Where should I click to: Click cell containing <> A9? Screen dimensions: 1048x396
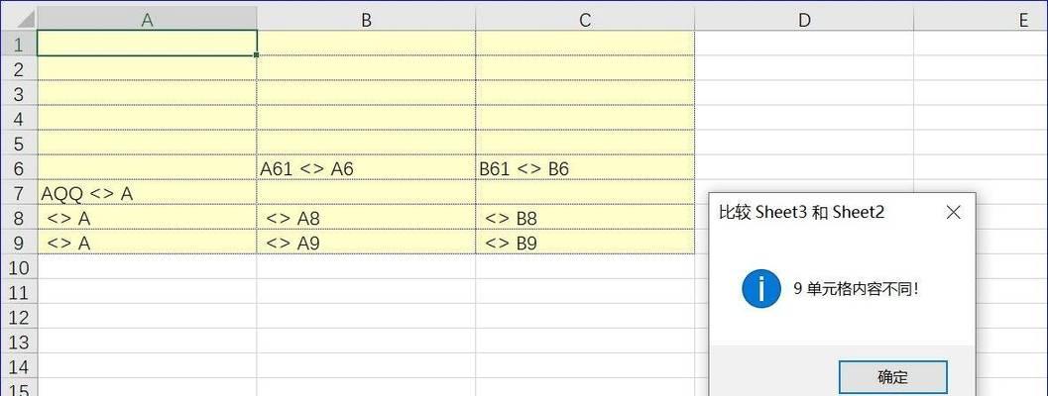[366, 243]
